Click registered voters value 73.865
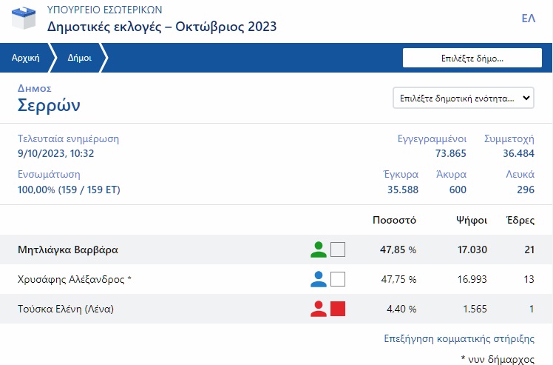This screenshot has height=365, width=553. [451, 153]
